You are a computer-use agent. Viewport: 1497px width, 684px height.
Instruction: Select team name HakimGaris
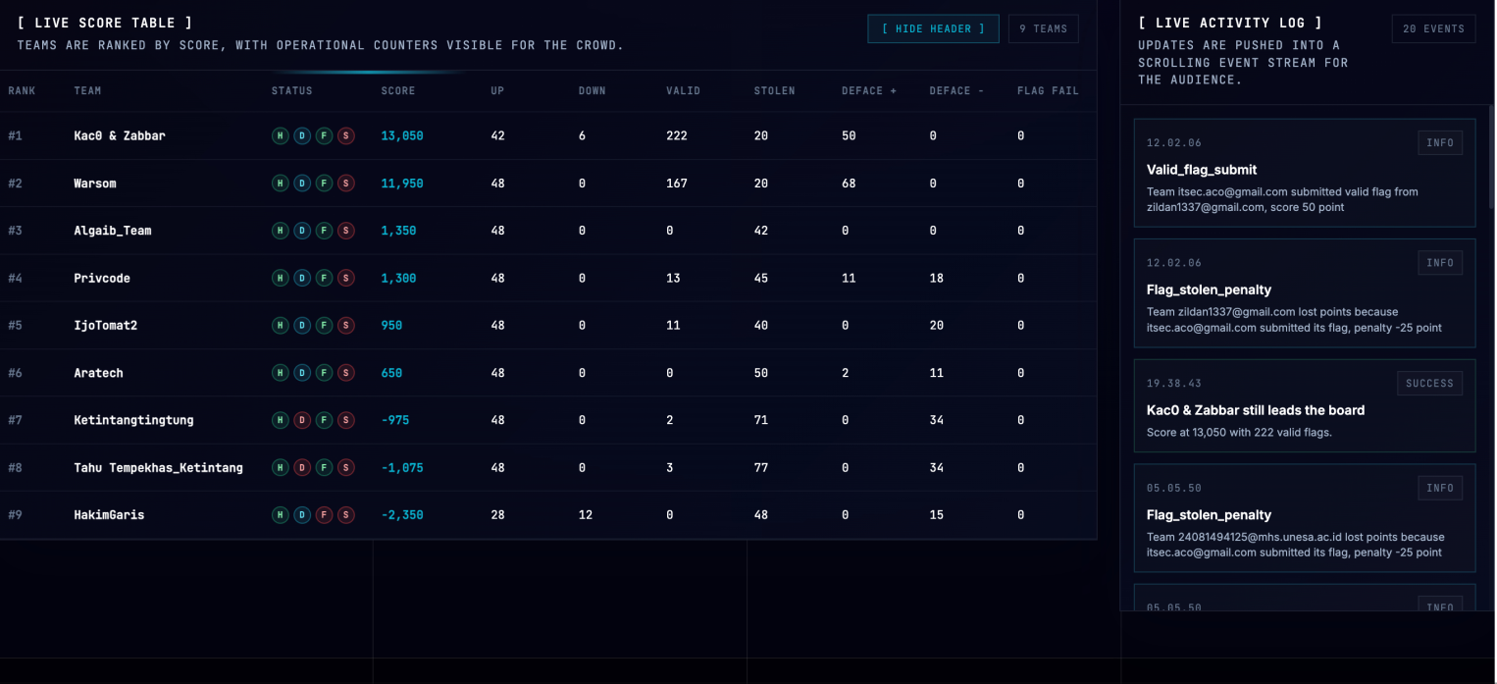(109, 515)
